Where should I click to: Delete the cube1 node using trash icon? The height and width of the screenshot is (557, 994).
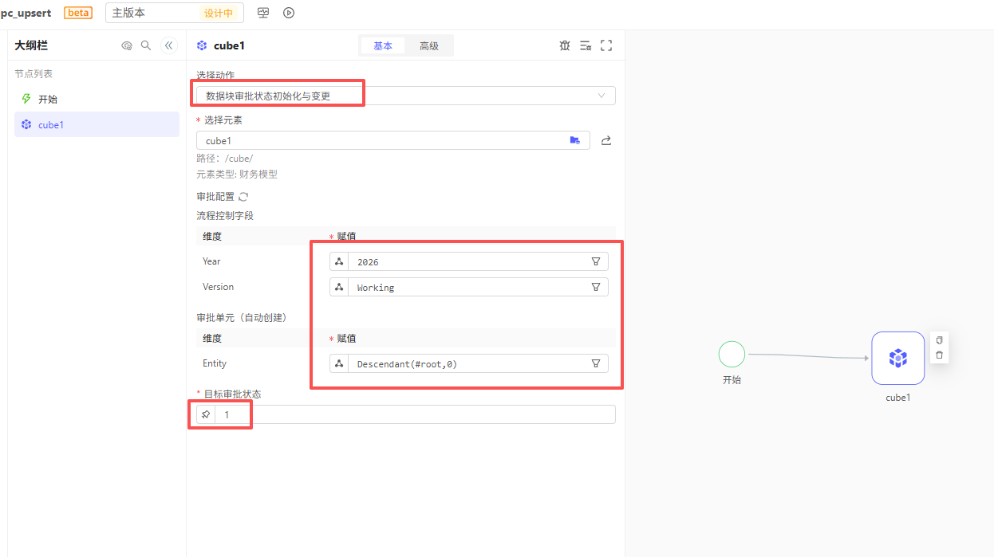pyautogui.click(x=939, y=355)
